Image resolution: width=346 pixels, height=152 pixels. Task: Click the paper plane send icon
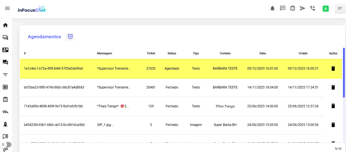303,8
